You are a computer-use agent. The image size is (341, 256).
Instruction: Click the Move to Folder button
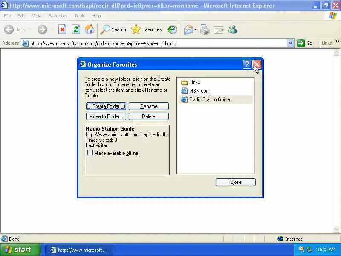coord(106,116)
